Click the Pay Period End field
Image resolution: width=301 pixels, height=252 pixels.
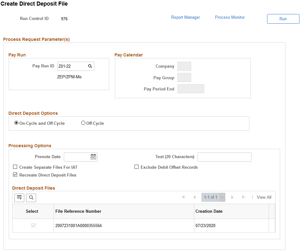point(190,89)
